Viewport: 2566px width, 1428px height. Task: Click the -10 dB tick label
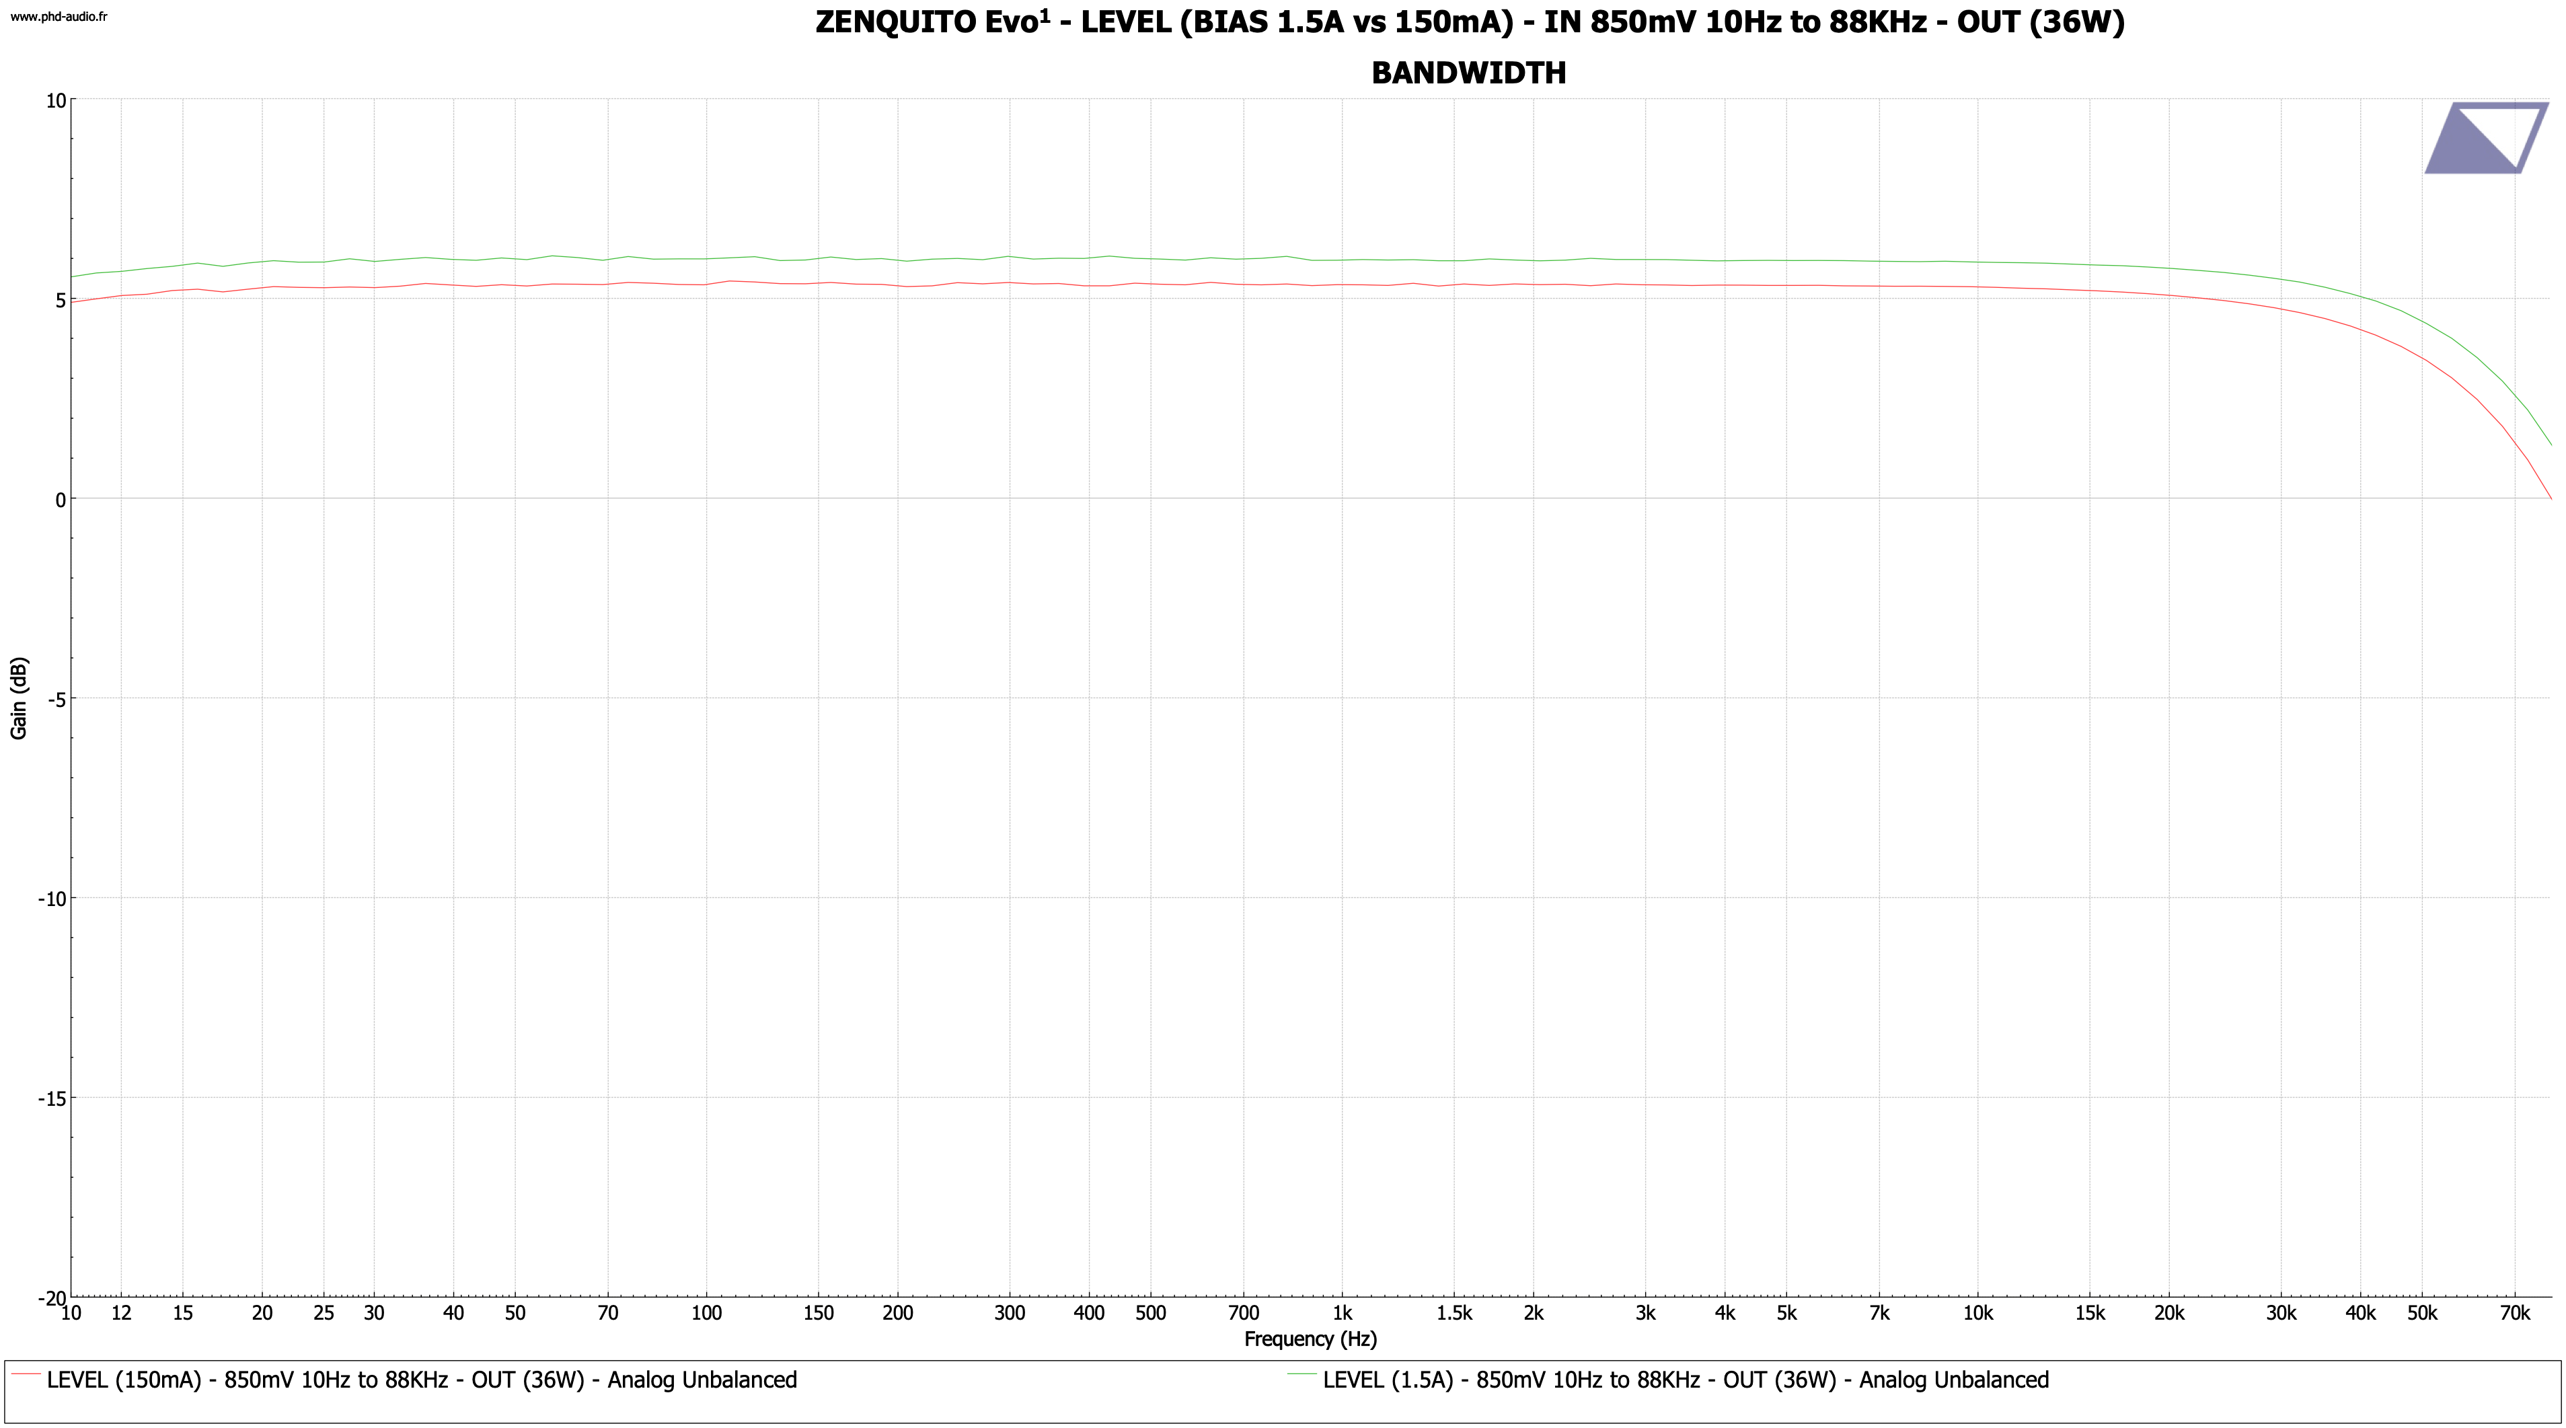(x=52, y=899)
